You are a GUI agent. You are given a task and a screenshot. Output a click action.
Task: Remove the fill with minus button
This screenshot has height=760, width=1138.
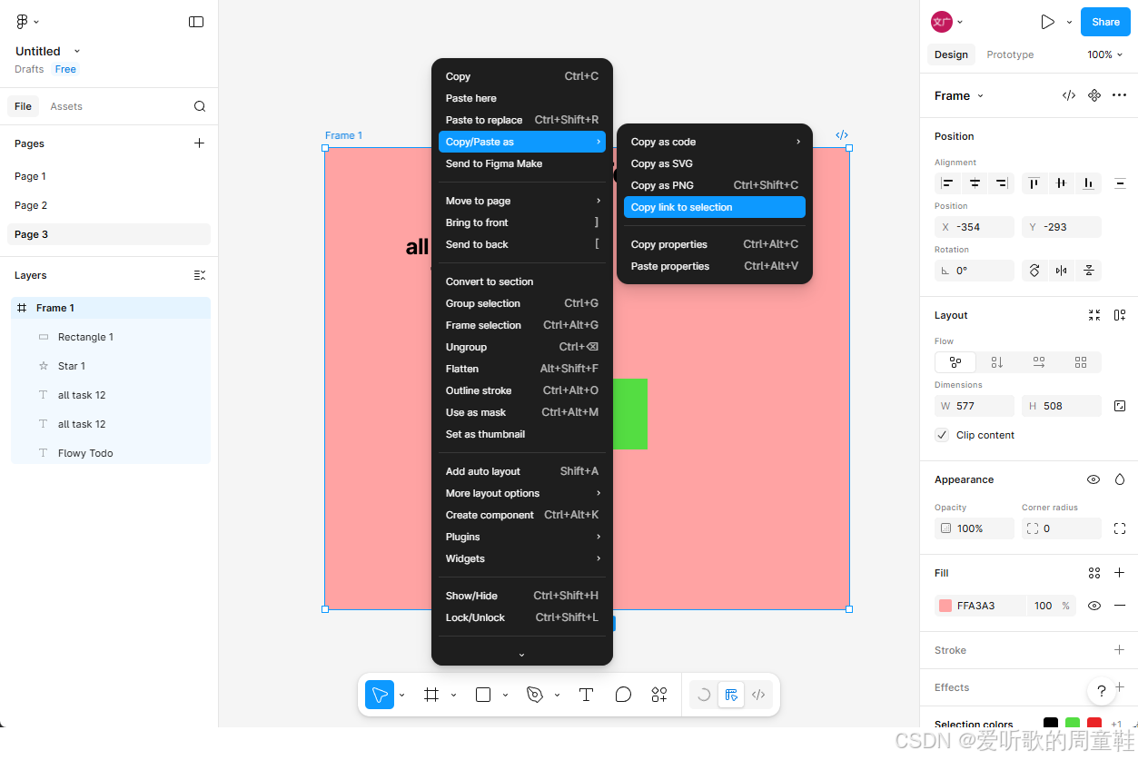[1120, 606]
